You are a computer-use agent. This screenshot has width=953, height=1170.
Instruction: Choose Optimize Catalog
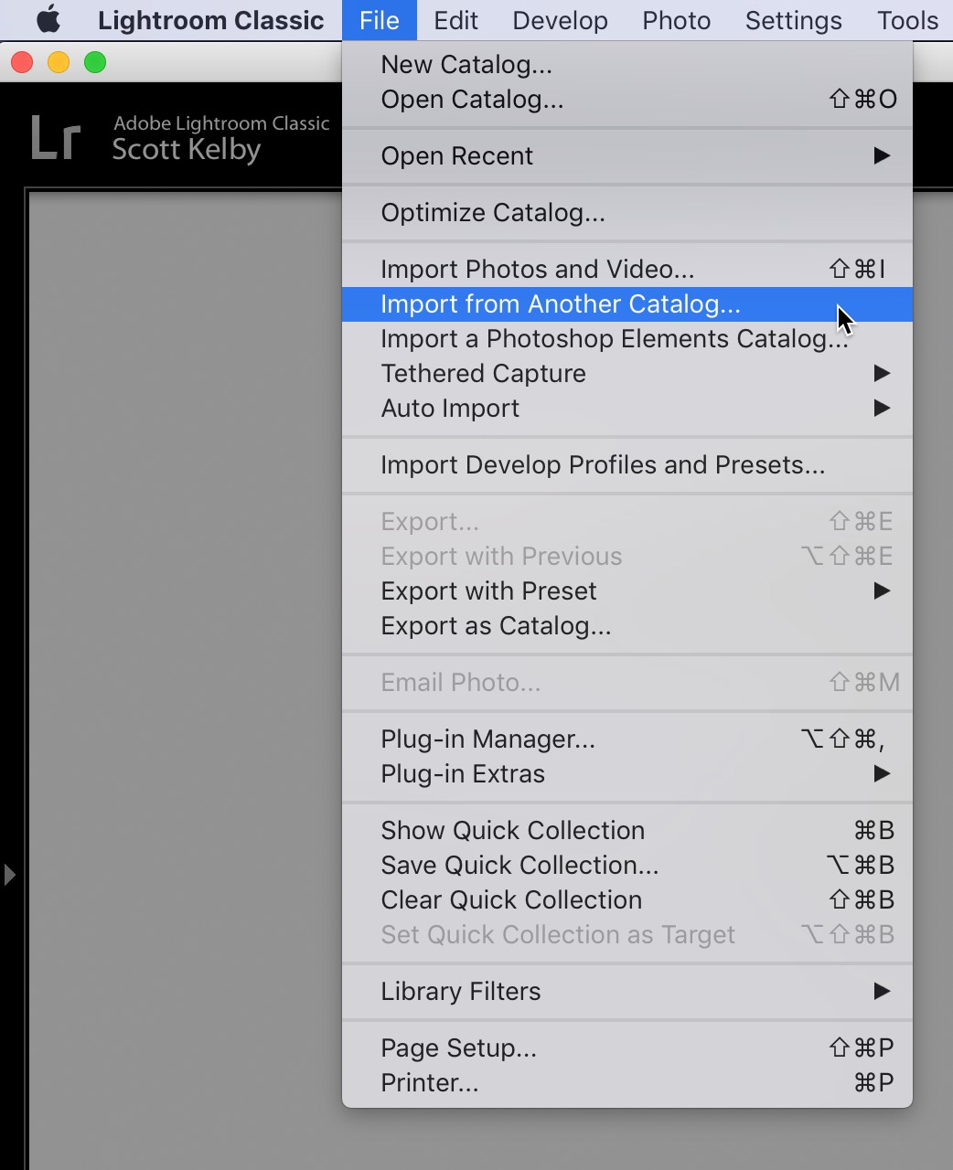[x=627, y=213]
